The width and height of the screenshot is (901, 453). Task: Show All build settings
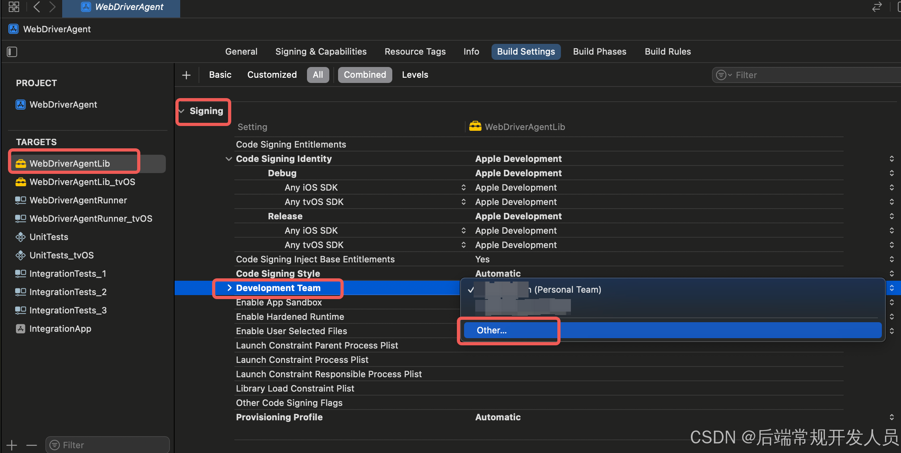click(318, 75)
